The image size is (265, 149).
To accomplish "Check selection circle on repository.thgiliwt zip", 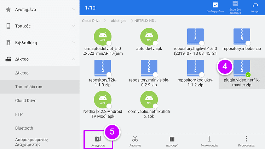I will pyautogui.click(x=202, y=43).
